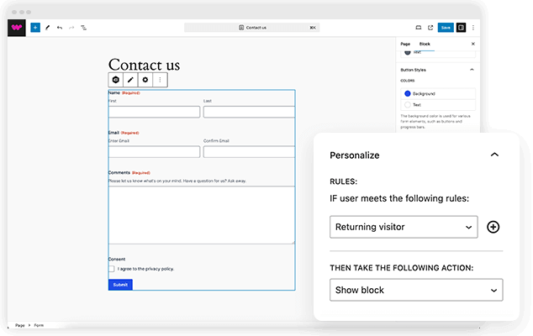
Task: Click the edit pencil in block toolbar
Action: 130,80
